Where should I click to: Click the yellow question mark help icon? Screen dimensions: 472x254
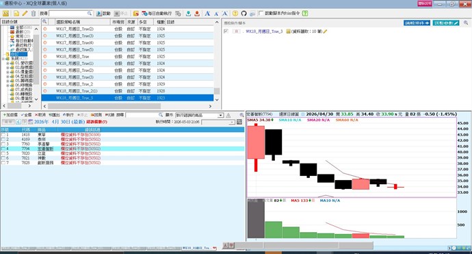pos(235,14)
